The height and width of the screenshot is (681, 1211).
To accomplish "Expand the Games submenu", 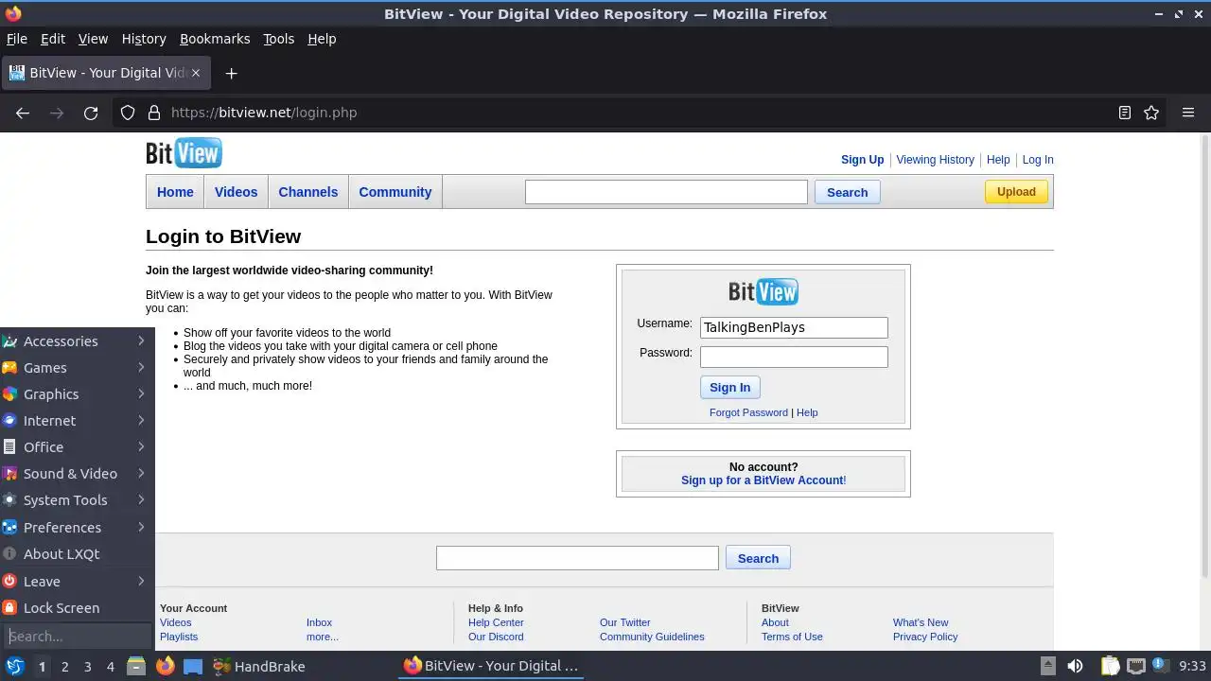I will [x=77, y=368].
